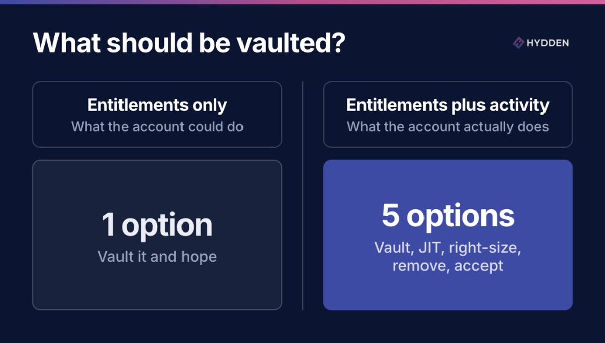The image size is (605, 343).
Task: Click the word "remove" in blue card
Action: (421, 265)
